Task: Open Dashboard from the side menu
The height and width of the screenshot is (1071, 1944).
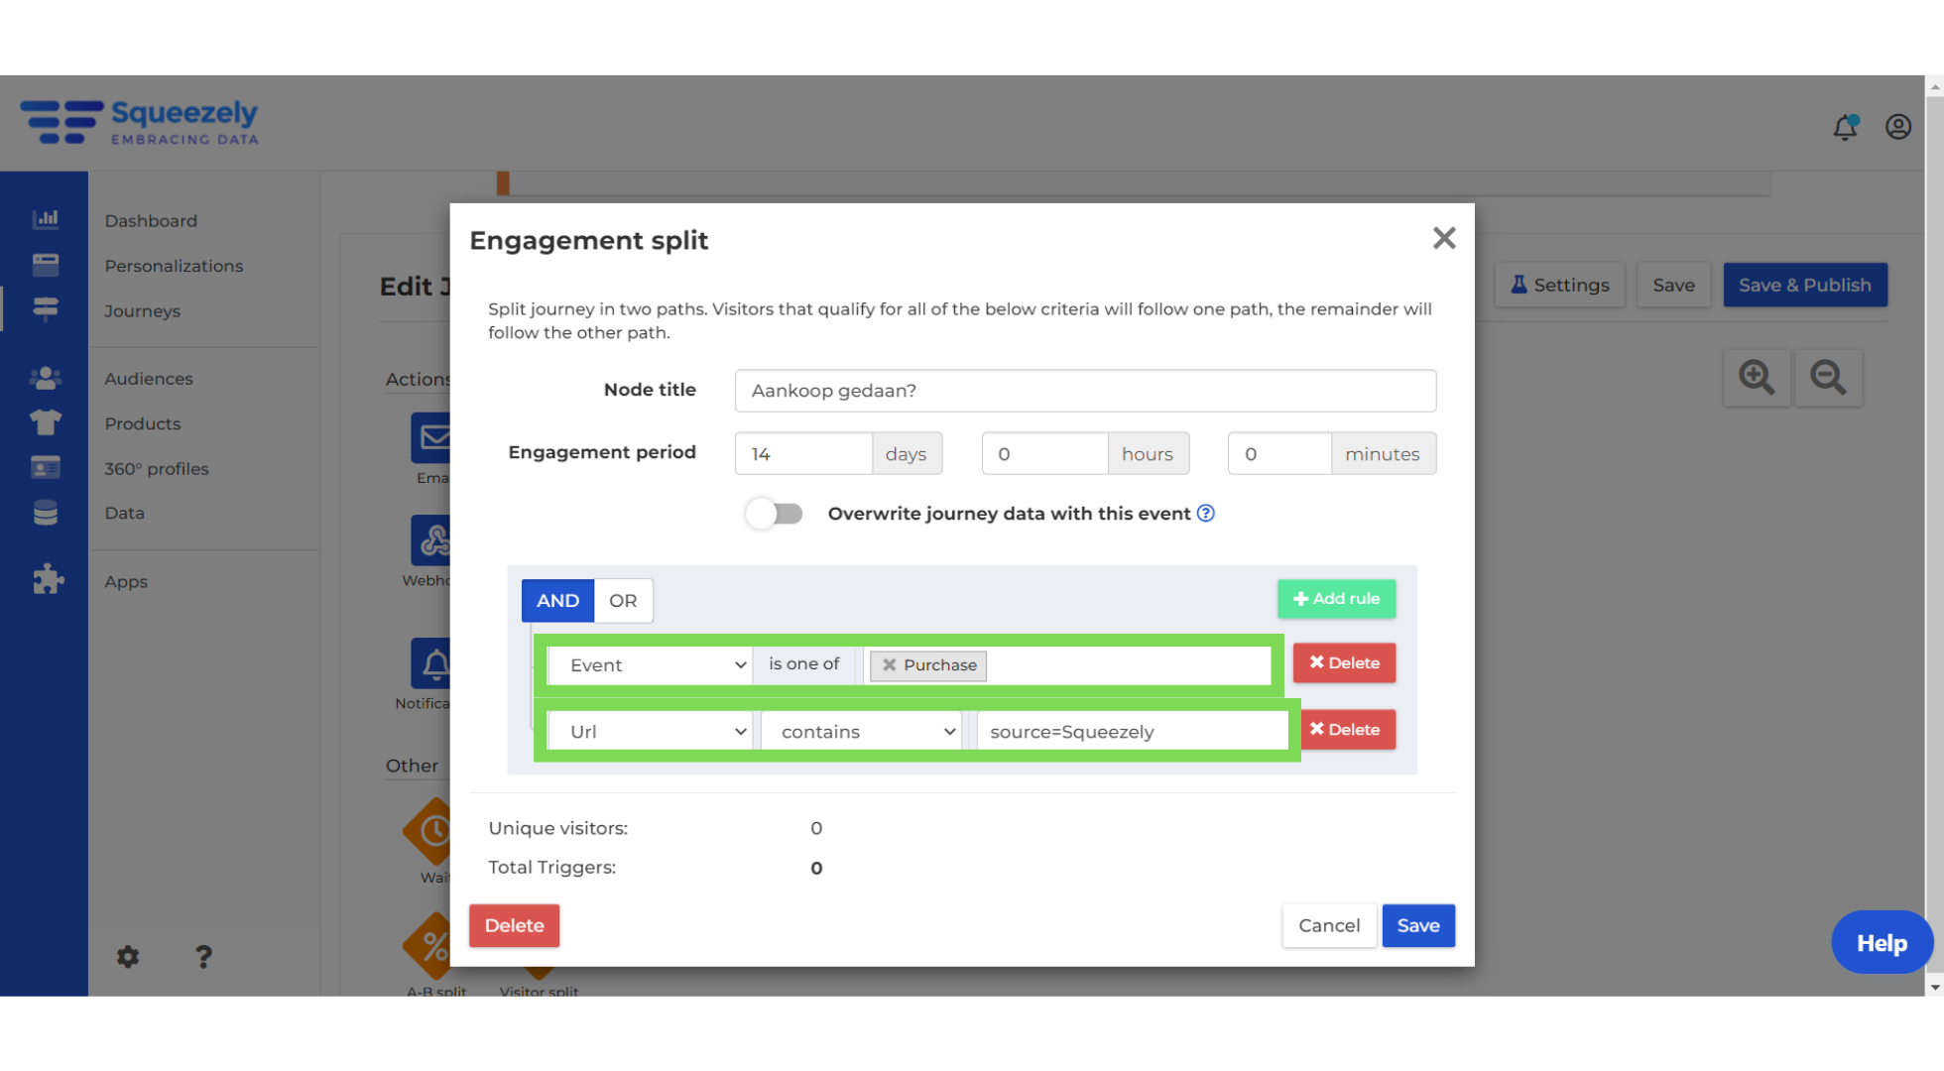Action: coord(151,220)
